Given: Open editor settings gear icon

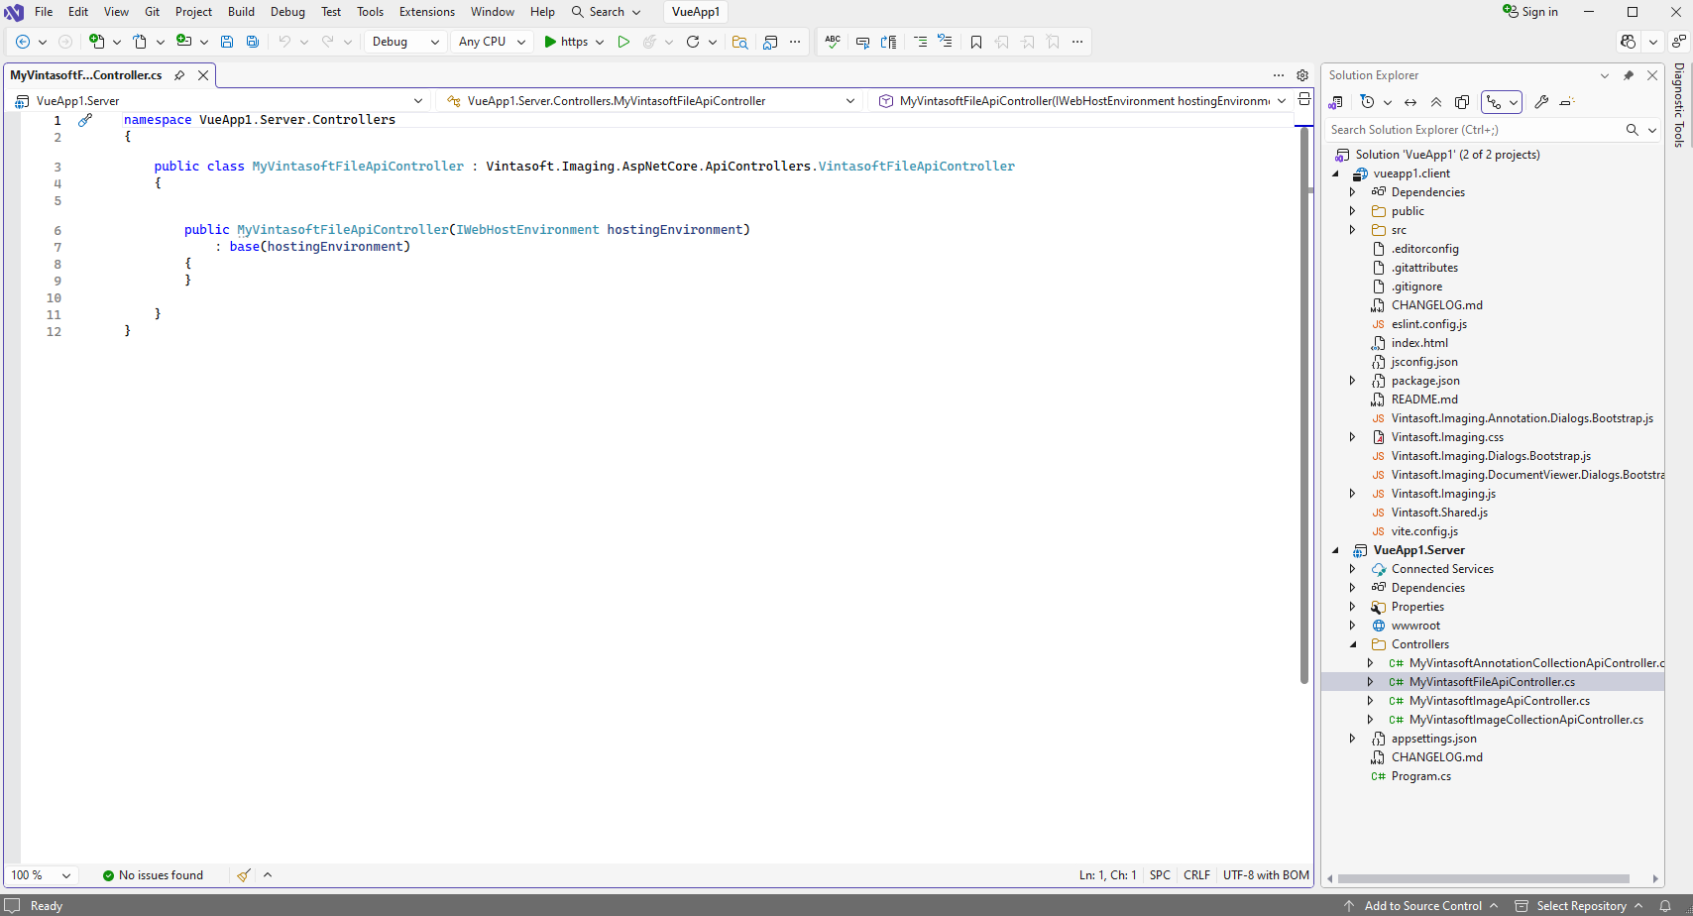Looking at the screenshot, I should (x=1302, y=75).
